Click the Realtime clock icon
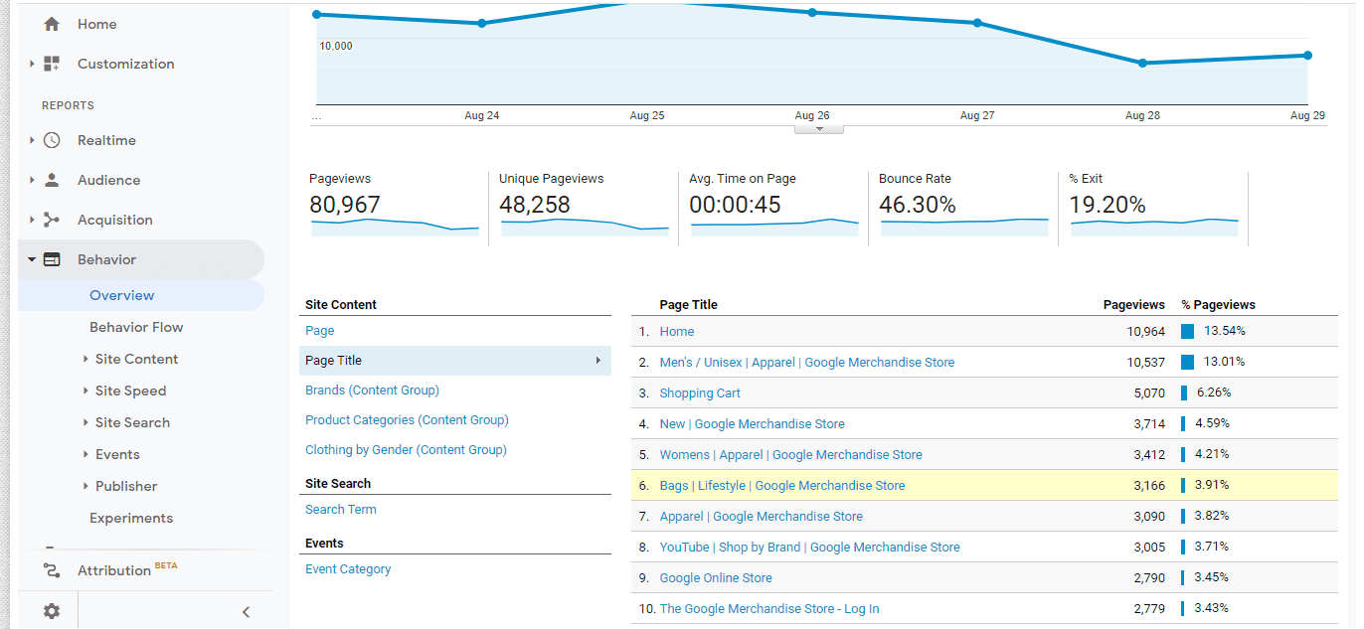This screenshot has width=1364, height=629. 52,140
